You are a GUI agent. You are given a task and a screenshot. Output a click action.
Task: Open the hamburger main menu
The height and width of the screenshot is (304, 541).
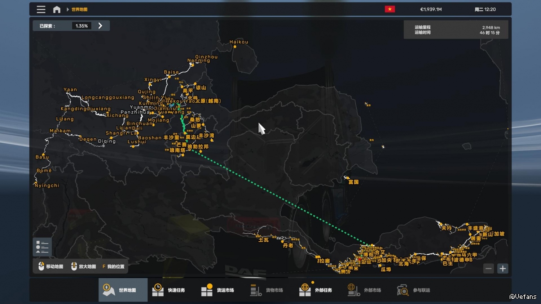(x=41, y=9)
